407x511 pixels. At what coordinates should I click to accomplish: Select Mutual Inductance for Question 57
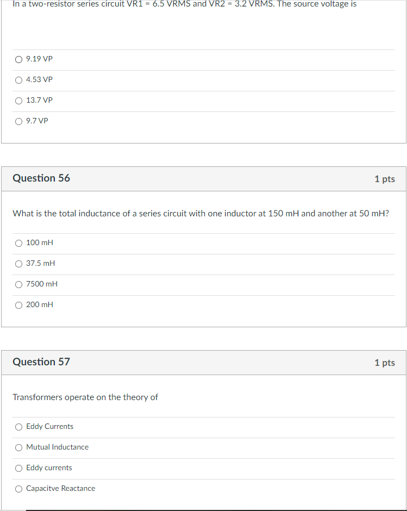(x=18, y=447)
